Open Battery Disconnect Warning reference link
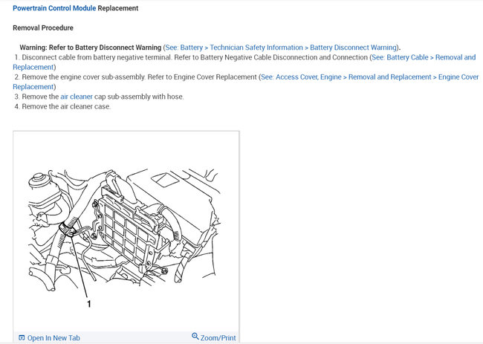This screenshot has height=344, width=483. [281, 48]
